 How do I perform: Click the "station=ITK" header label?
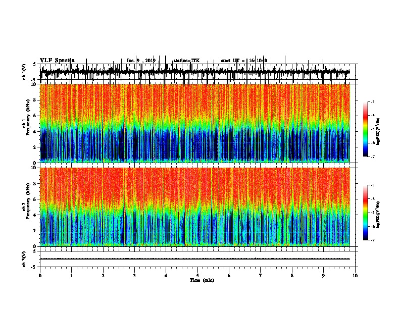pos(186,61)
